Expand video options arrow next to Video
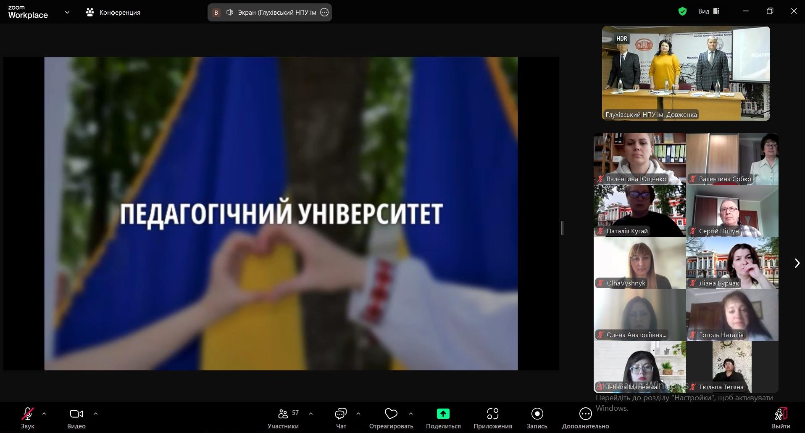This screenshot has width=805, height=433. [96, 414]
